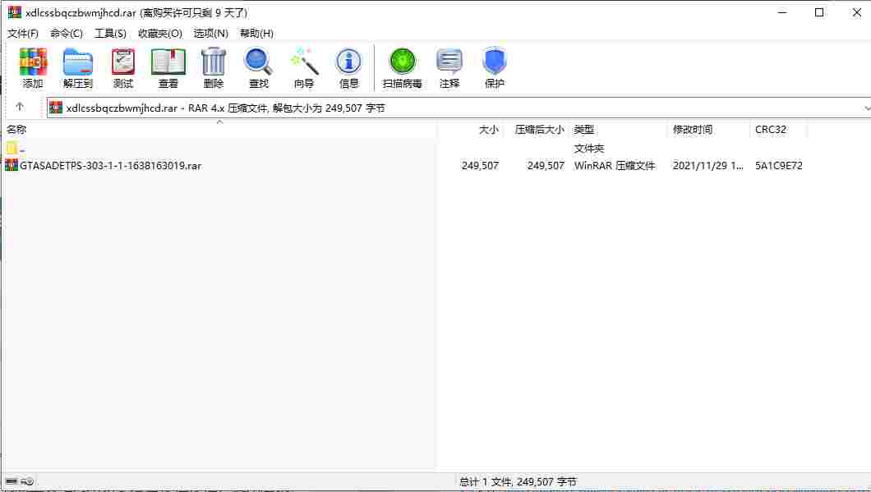
Task: Start 扫描病毒 (Virus Scan) tool
Action: click(x=403, y=62)
